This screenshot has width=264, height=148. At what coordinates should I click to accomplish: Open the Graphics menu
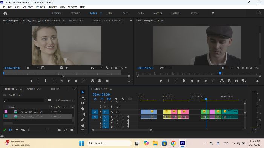click(x=52, y=7)
